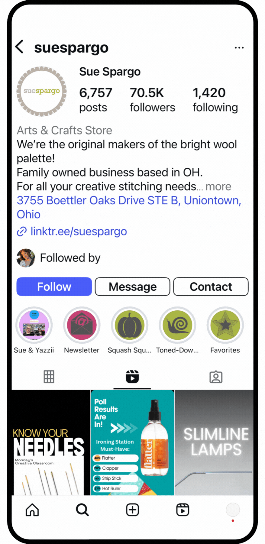Open the Favorites star highlight
Viewport: 265px width, 544px height.
click(x=225, y=325)
